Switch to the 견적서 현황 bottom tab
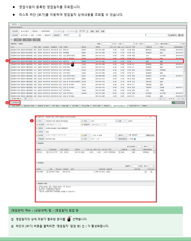 [96, 106]
